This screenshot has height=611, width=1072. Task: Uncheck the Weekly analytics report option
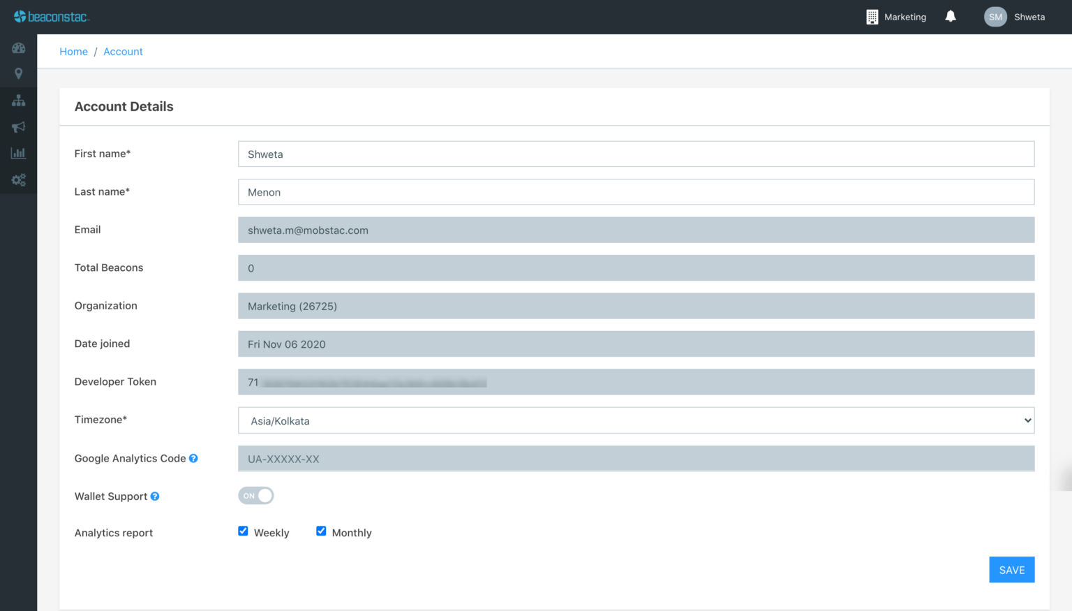pyautogui.click(x=243, y=531)
